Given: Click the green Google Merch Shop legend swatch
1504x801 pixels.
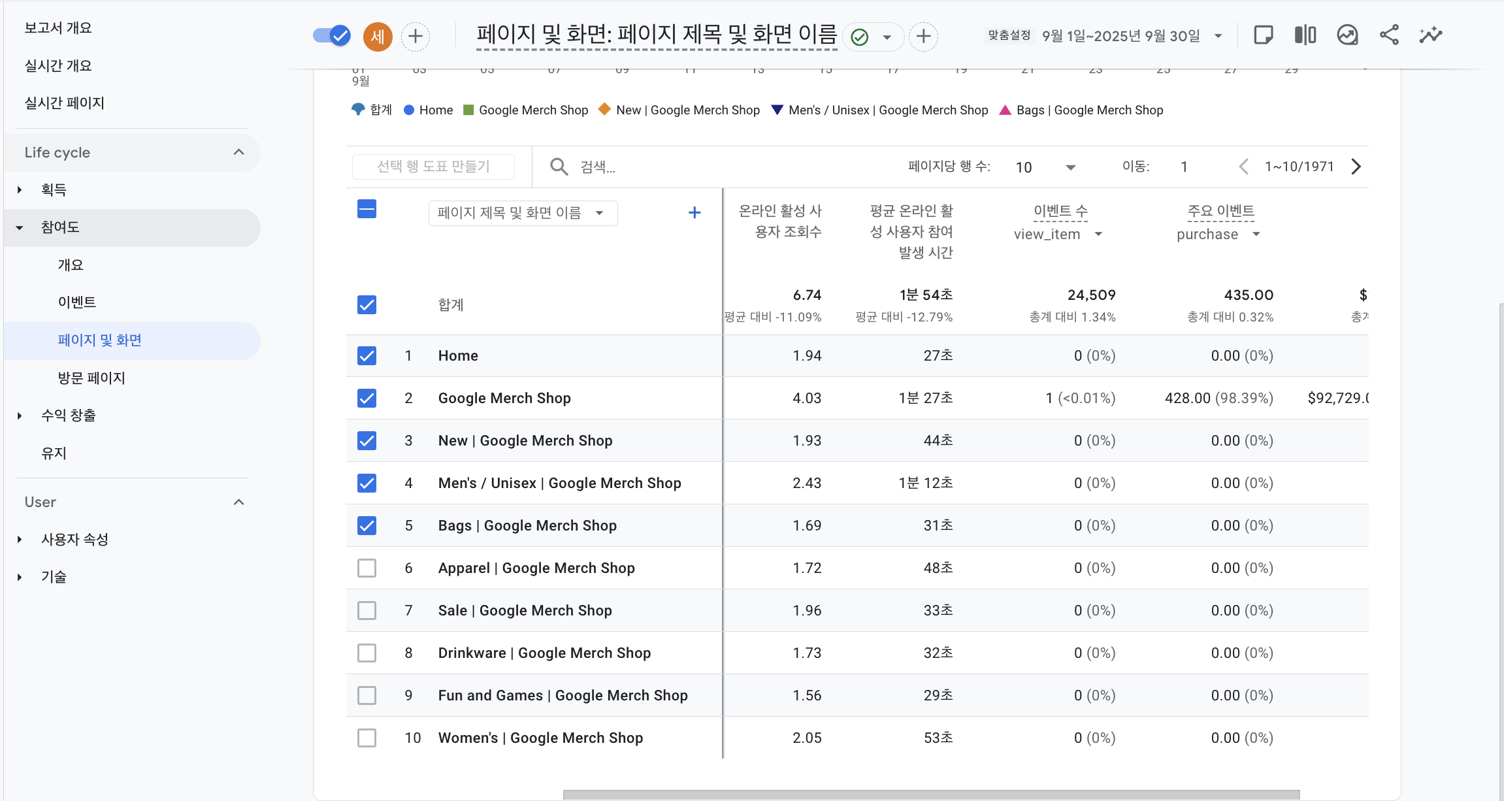Looking at the screenshot, I should [x=468, y=110].
